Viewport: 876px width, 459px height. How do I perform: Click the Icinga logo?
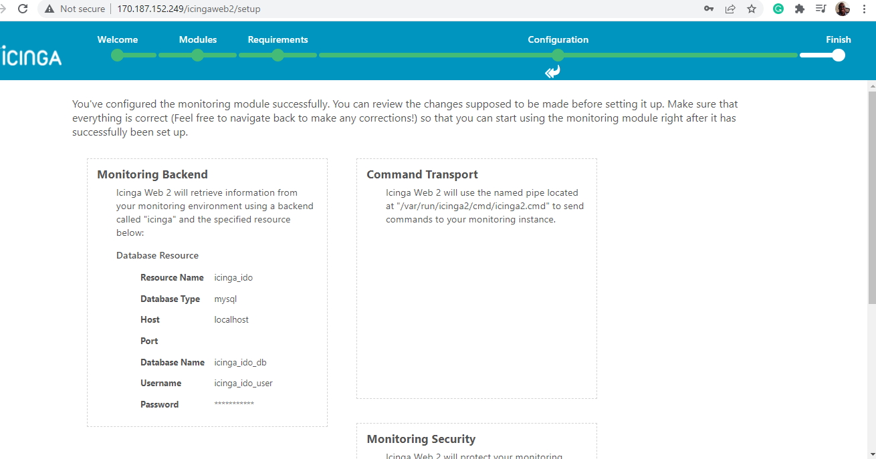pyautogui.click(x=31, y=56)
